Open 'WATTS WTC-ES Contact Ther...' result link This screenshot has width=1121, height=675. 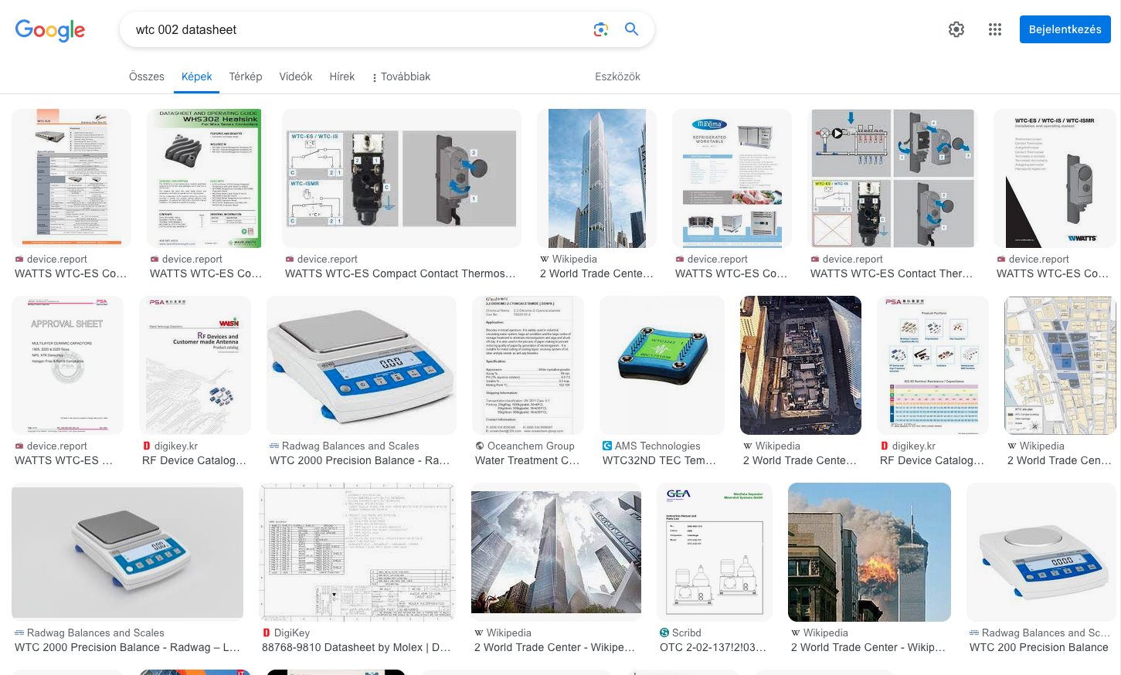tap(892, 273)
